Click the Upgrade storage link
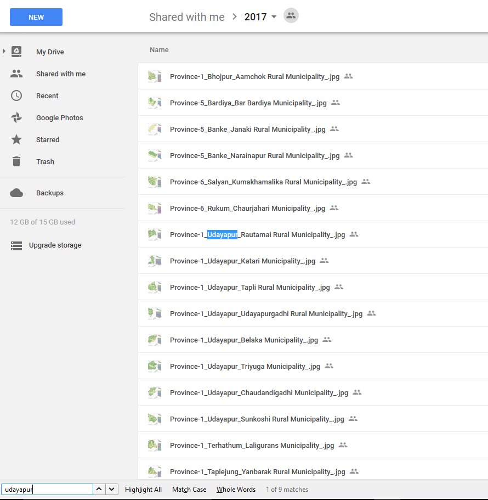488x500 pixels. click(x=55, y=245)
